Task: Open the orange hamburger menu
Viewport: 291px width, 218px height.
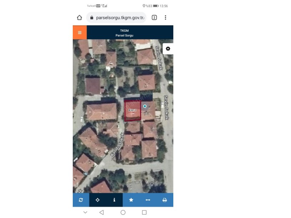Action: (x=80, y=32)
